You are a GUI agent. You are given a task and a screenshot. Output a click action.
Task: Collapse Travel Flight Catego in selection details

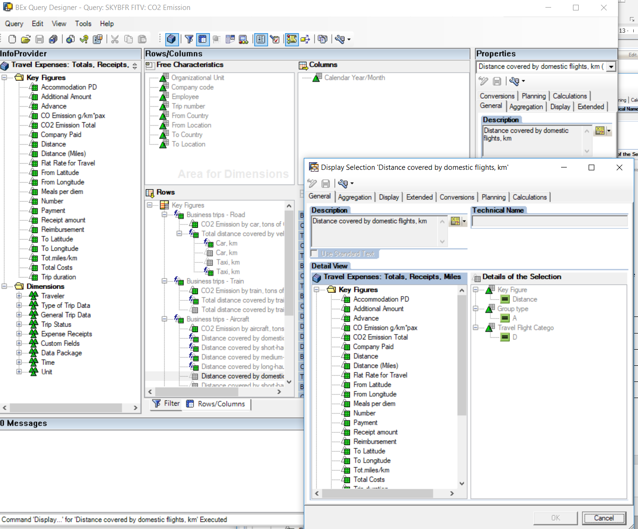[476, 327]
